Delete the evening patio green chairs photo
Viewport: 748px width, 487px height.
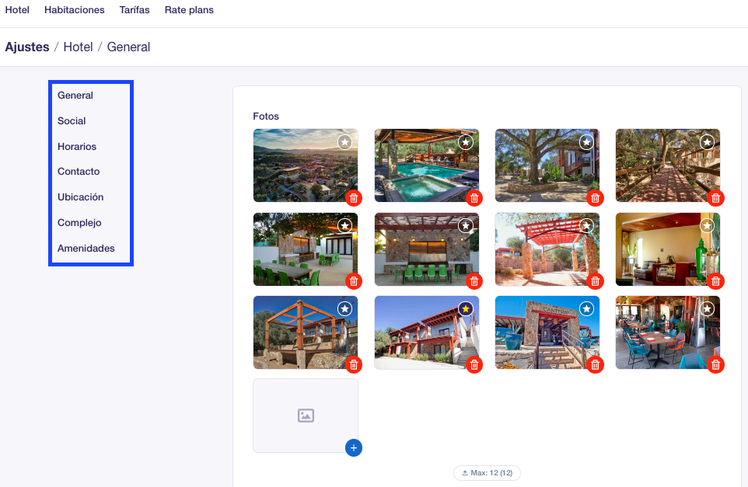point(354,282)
